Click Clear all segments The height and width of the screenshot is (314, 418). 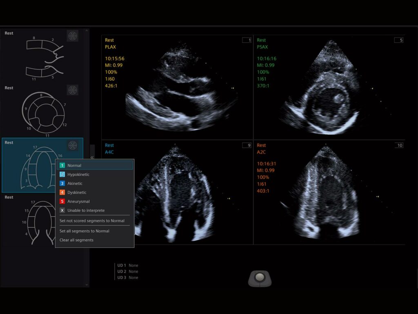pyautogui.click(x=76, y=240)
